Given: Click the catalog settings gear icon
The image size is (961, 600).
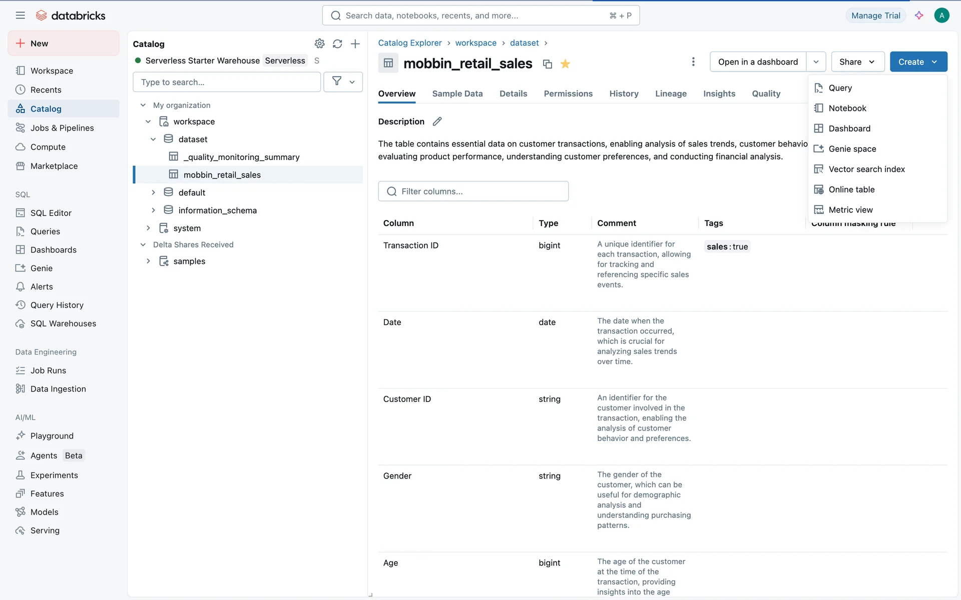Looking at the screenshot, I should pos(319,43).
